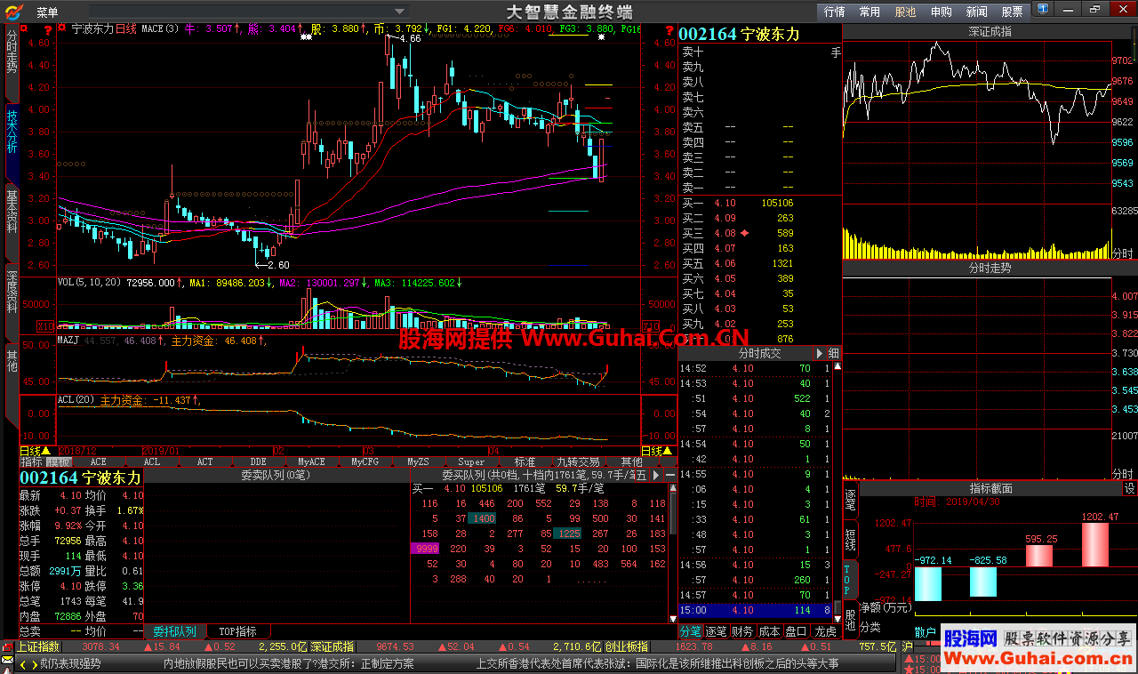Select vertical 逐笔 tab beside 指标截面
This screenshot has width=1138, height=674.
click(x=850, y=500)
